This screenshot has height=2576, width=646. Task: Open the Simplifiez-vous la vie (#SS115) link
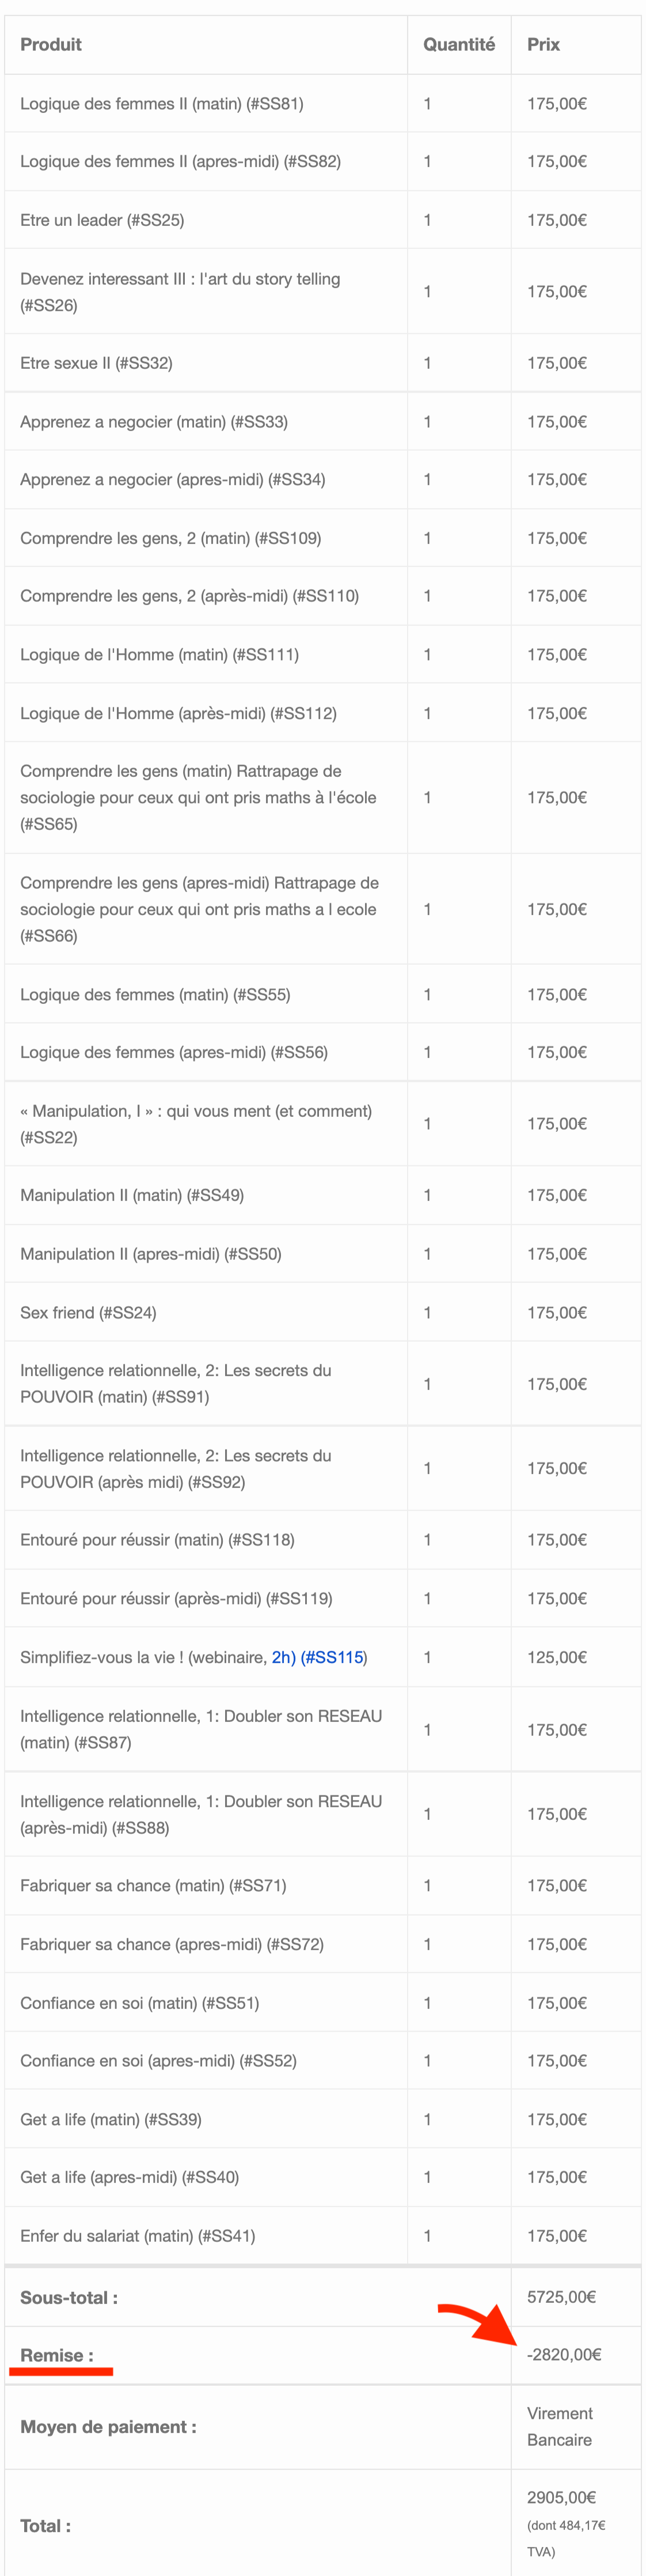point(317,1657)
